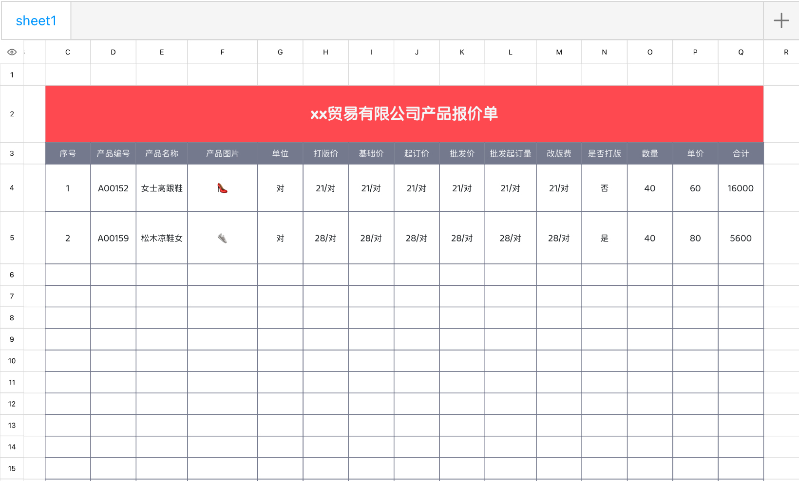Select row 2 header

click(12, 114)
